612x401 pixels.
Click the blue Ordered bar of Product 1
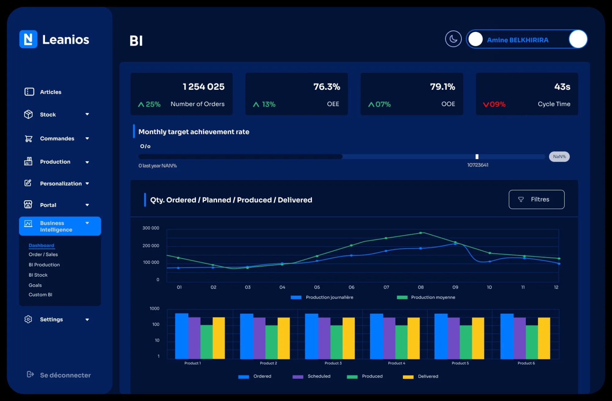tap(181, 336)
